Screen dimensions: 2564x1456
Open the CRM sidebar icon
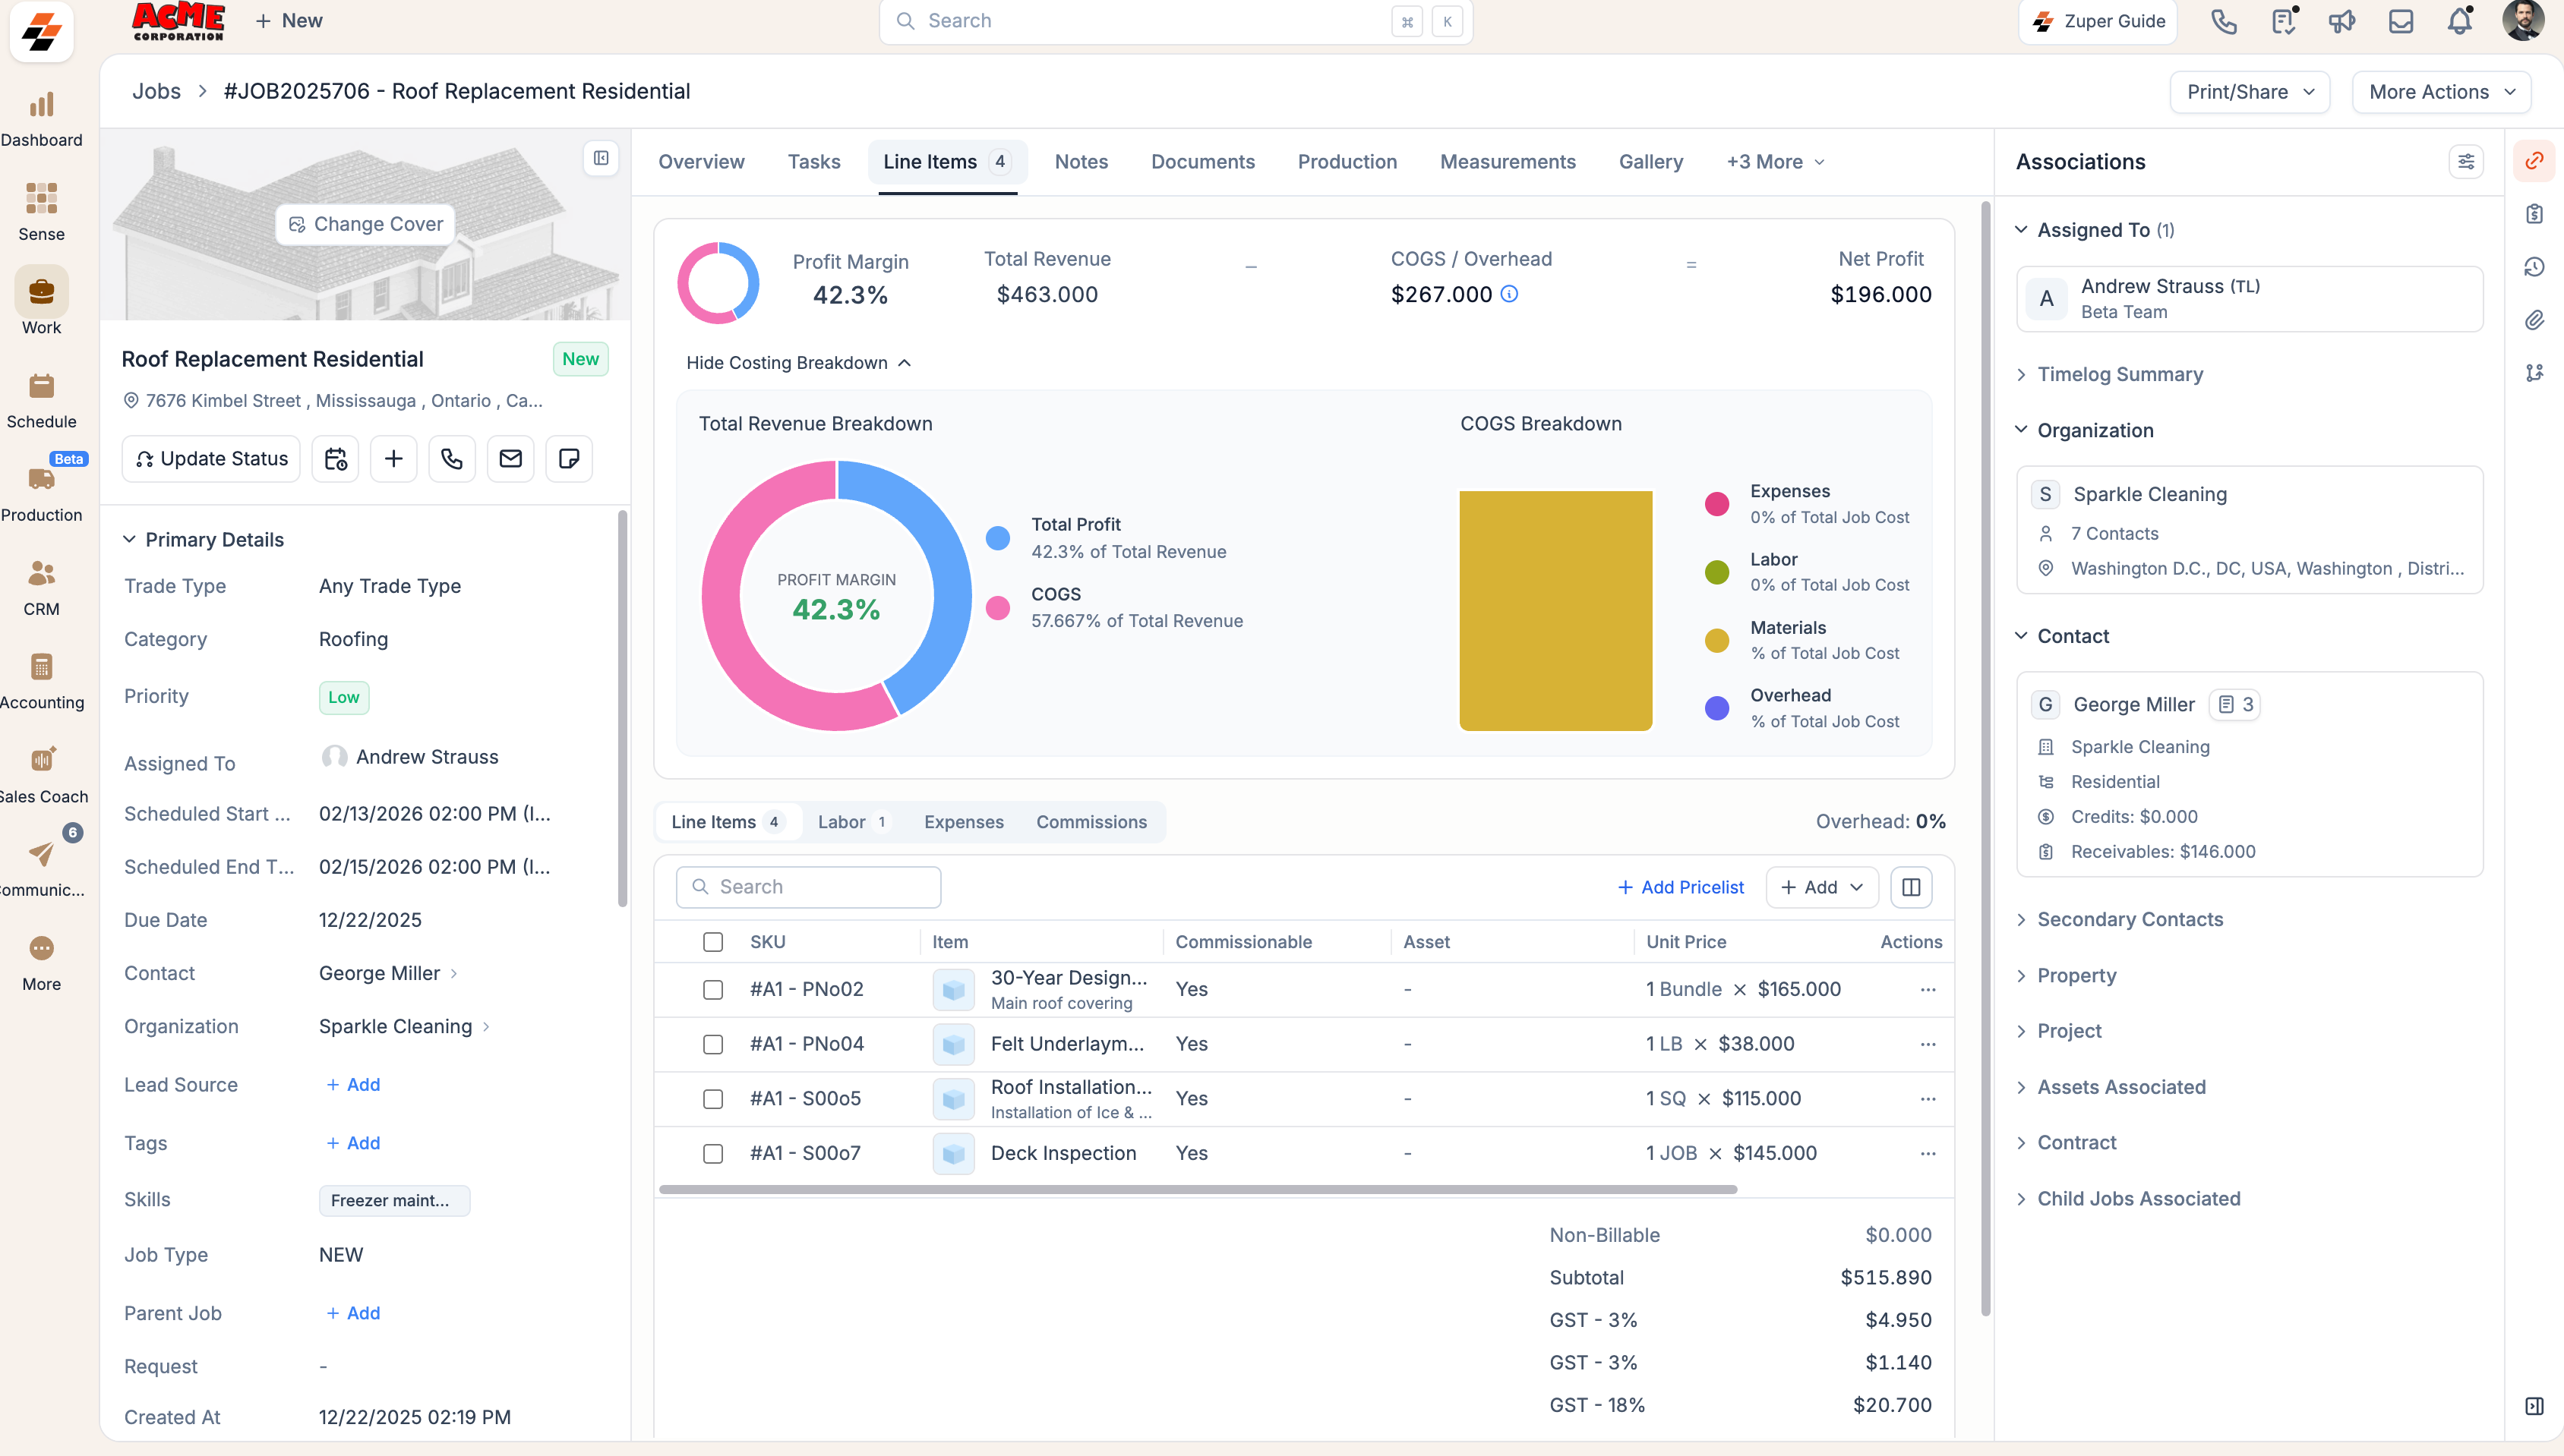(41, 573)
